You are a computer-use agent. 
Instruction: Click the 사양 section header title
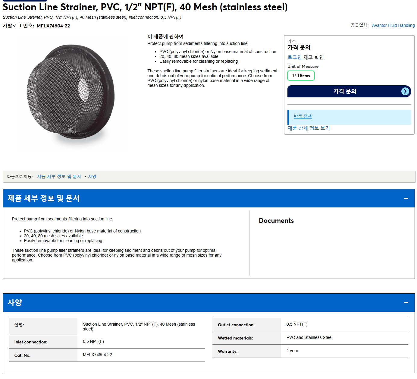[15, 303]
